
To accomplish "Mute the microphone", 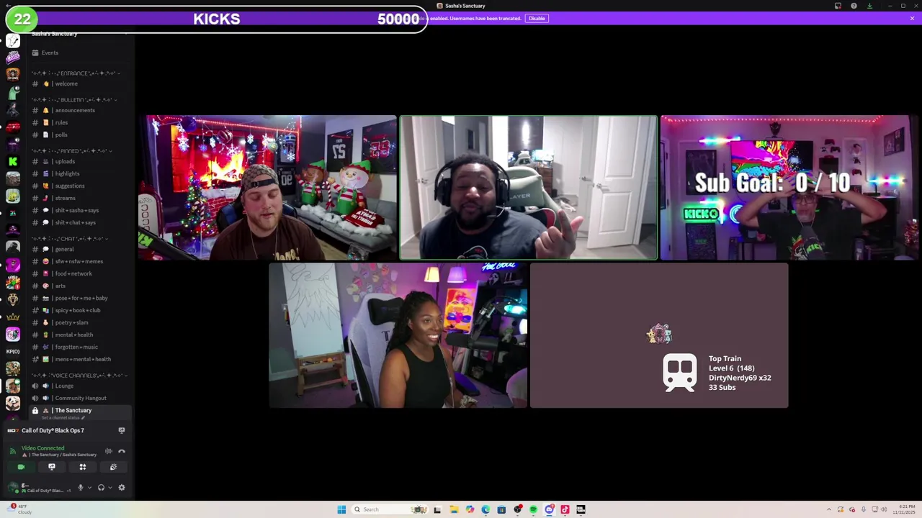I will point(80,488).
